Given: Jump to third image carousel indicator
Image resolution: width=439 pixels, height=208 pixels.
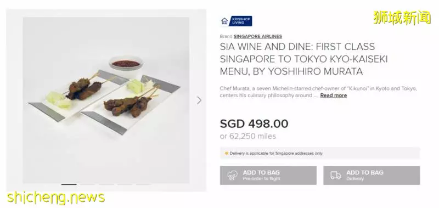Looking at the screenshot, I should tap(106, 184).
